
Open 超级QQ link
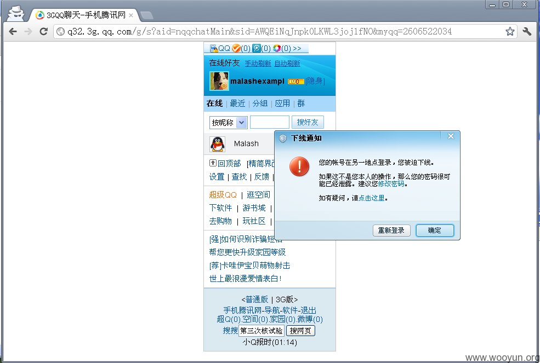[x=223, y=195]
